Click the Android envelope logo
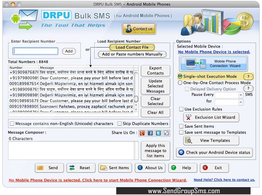Image resolution: width=262 pixels, height=195 pixels. click(24, 20)
